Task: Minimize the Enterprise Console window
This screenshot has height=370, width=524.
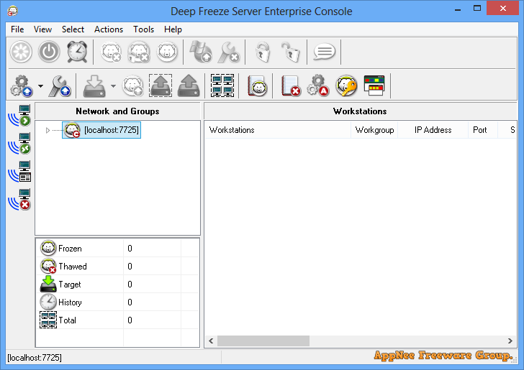Action: coord(458,9)
